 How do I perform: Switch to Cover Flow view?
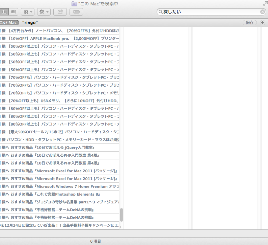tap(13, 12)
